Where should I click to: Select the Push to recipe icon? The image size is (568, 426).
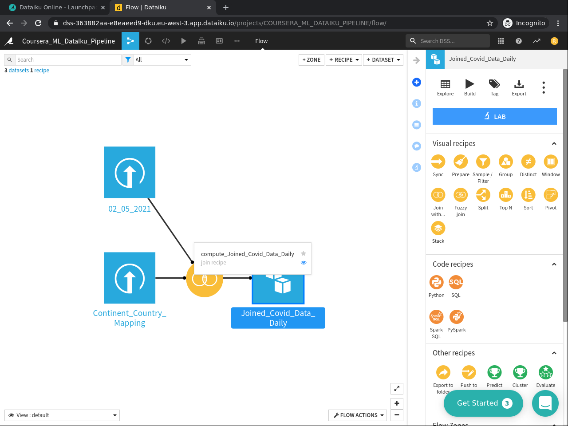[469, 372]
